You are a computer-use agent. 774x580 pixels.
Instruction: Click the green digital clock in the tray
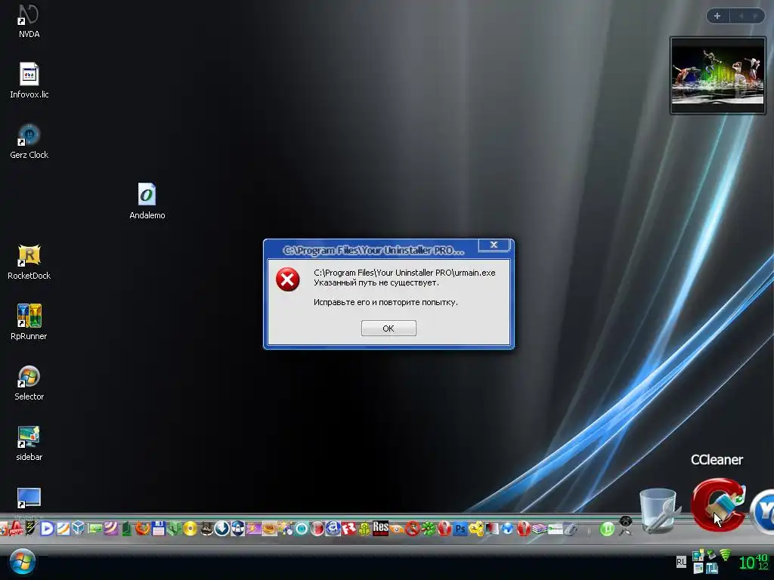tap(754, 562)
